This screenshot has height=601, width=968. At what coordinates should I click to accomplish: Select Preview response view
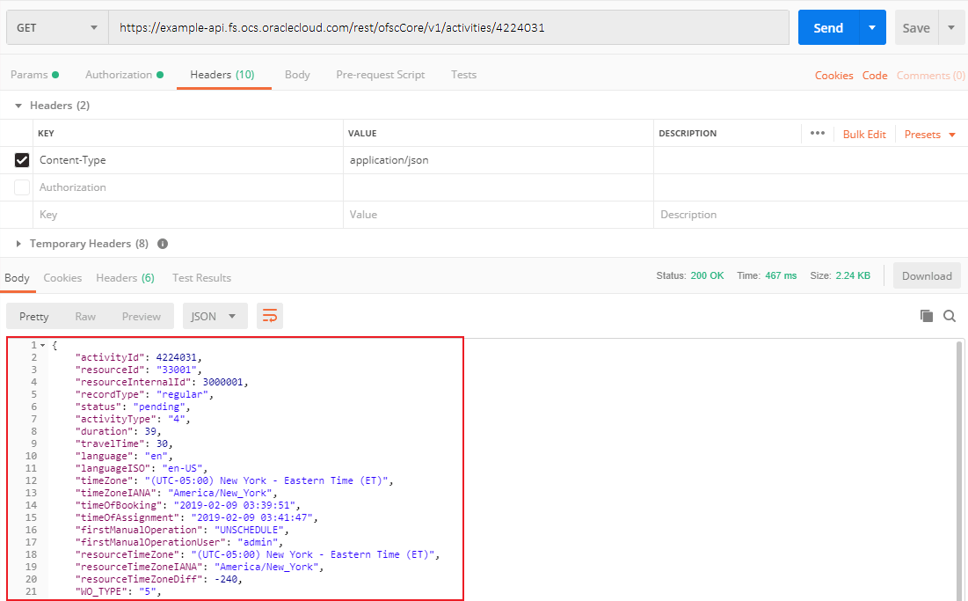pos(142,316)
